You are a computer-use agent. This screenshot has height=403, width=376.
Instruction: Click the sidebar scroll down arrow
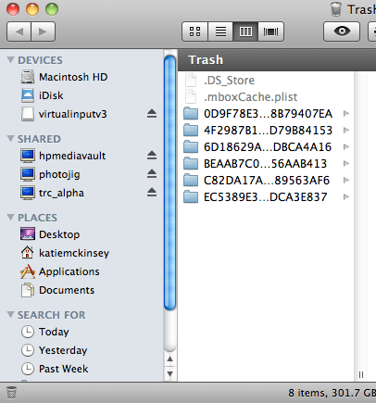point(170,374)
